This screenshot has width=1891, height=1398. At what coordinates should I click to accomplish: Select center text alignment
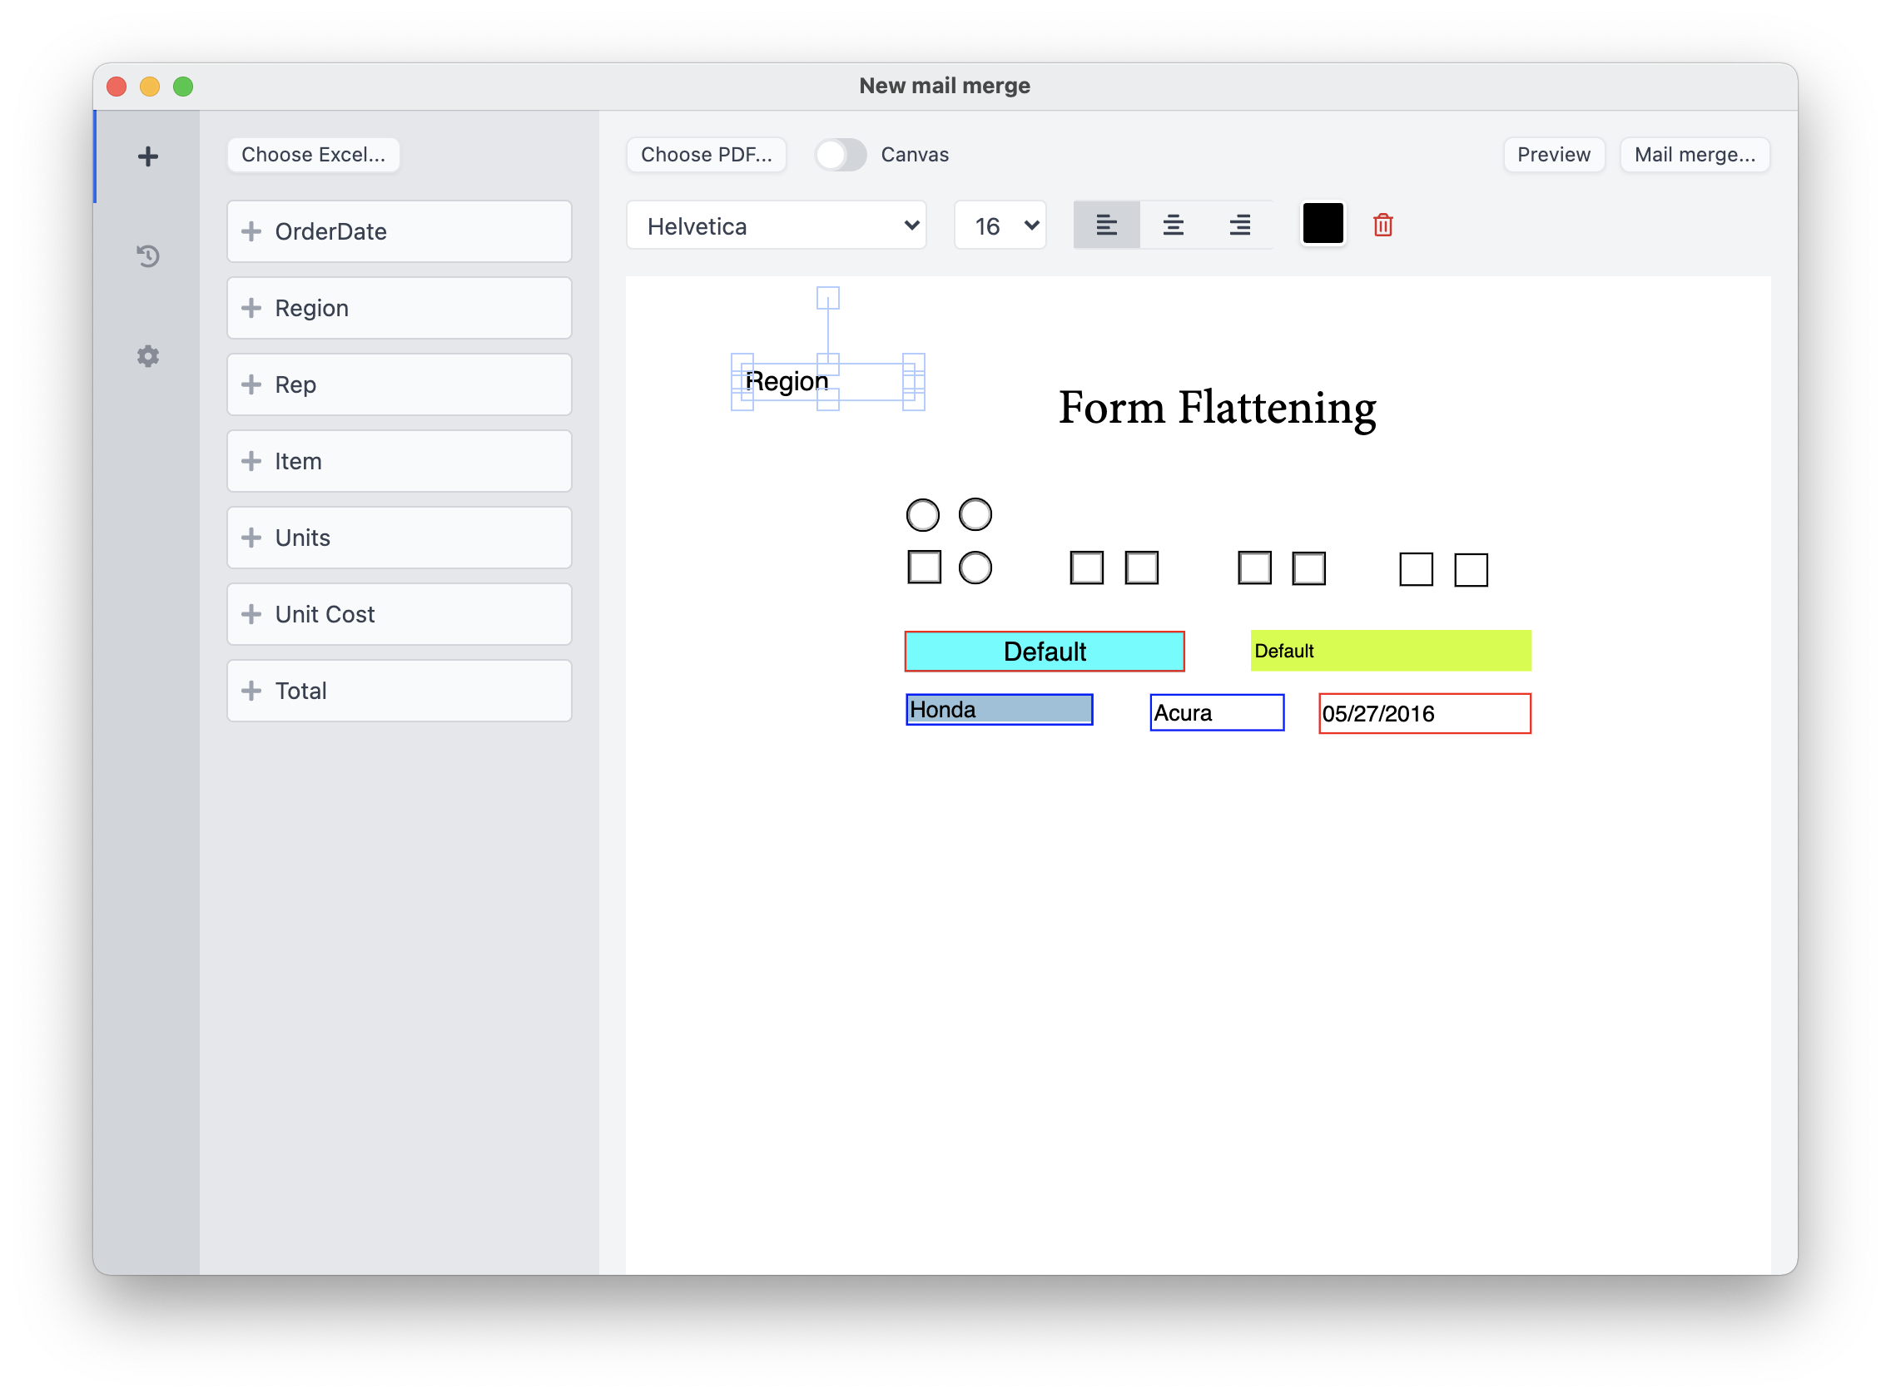tap(1174, 226)
